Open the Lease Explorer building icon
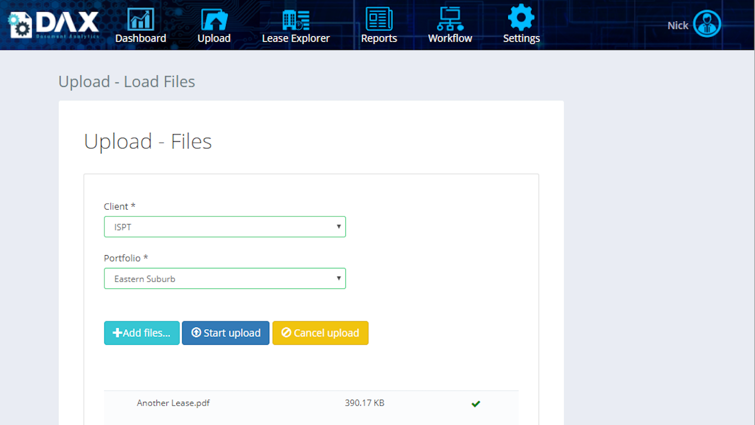 point(296,19)
